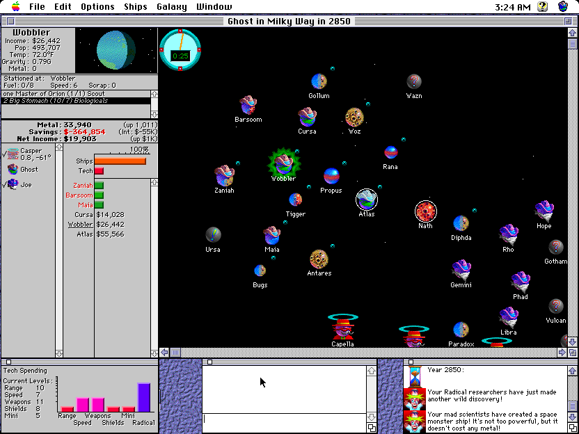
Task: Toggle the checkmark next to Casper
Action: coord(6,153)
